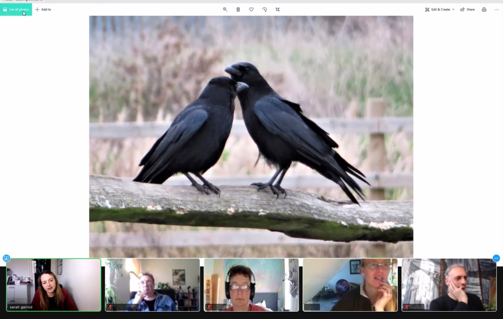Delete the photo with trash icon

pos(238,9)
